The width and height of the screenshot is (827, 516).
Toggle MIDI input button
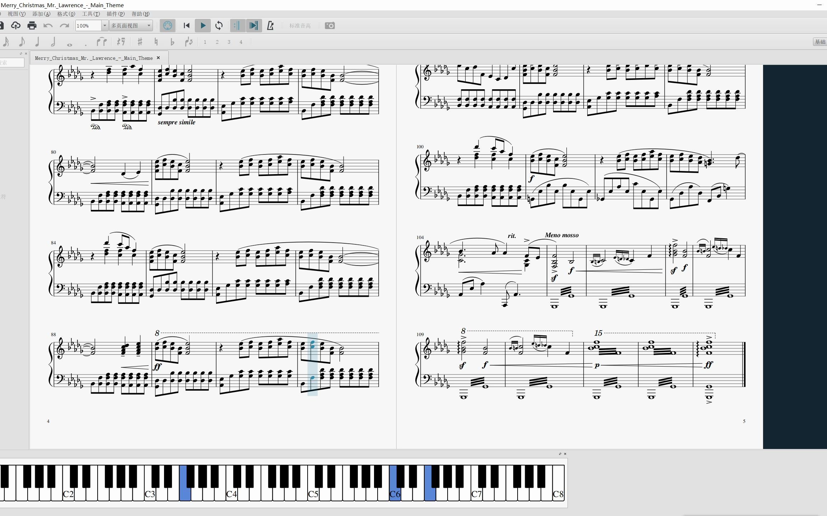coord(168,25)
